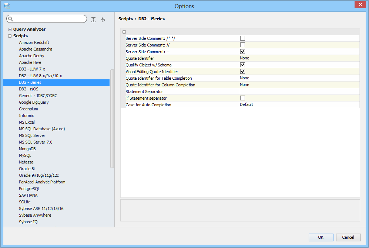The height and width of the screenshot is (248, 369).
Task: Select Sybase IQ item
Action: click(28, 222)
